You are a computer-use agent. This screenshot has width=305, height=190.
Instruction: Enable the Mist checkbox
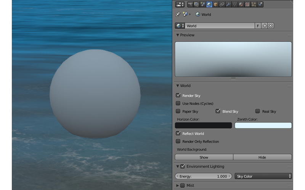tap(183, 185)
